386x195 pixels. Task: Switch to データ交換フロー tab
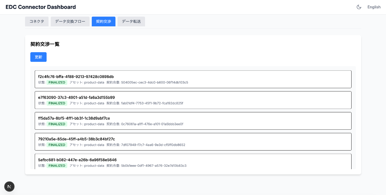(70, 21)
